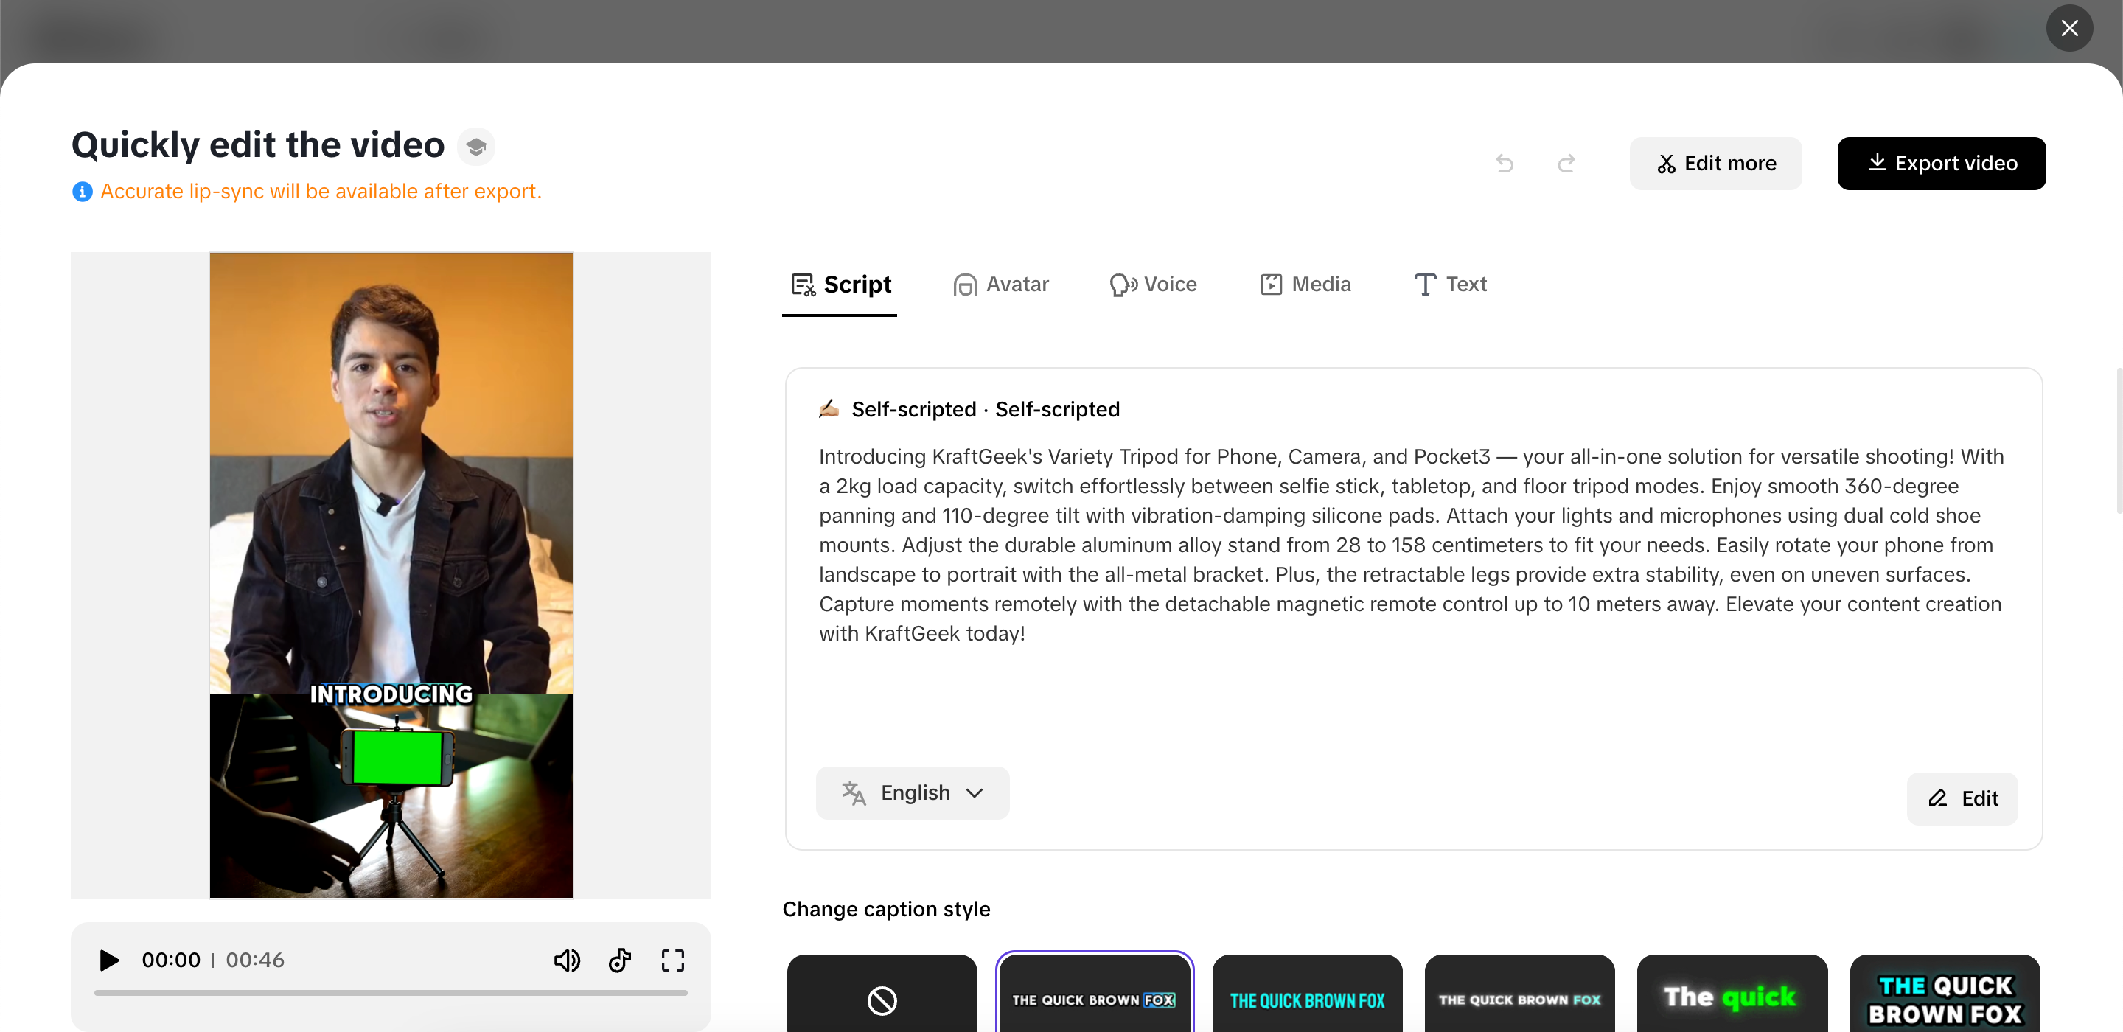Click the undo arrow
Screen dimensions: 2123x1032
[1504, 163]
